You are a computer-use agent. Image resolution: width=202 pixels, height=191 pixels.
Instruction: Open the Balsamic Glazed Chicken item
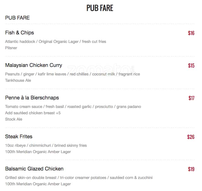pos(34,169)
